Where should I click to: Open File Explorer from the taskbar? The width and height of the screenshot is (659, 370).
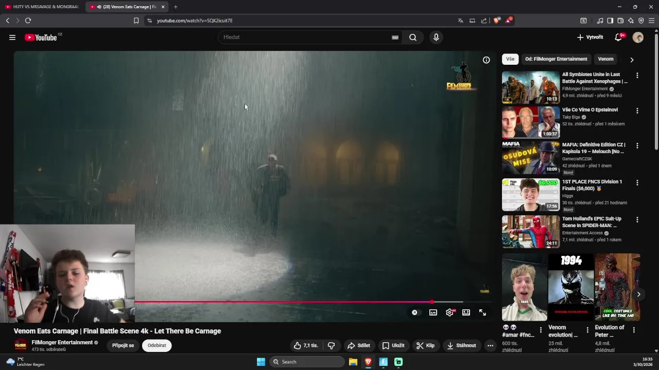pos(353,362)
